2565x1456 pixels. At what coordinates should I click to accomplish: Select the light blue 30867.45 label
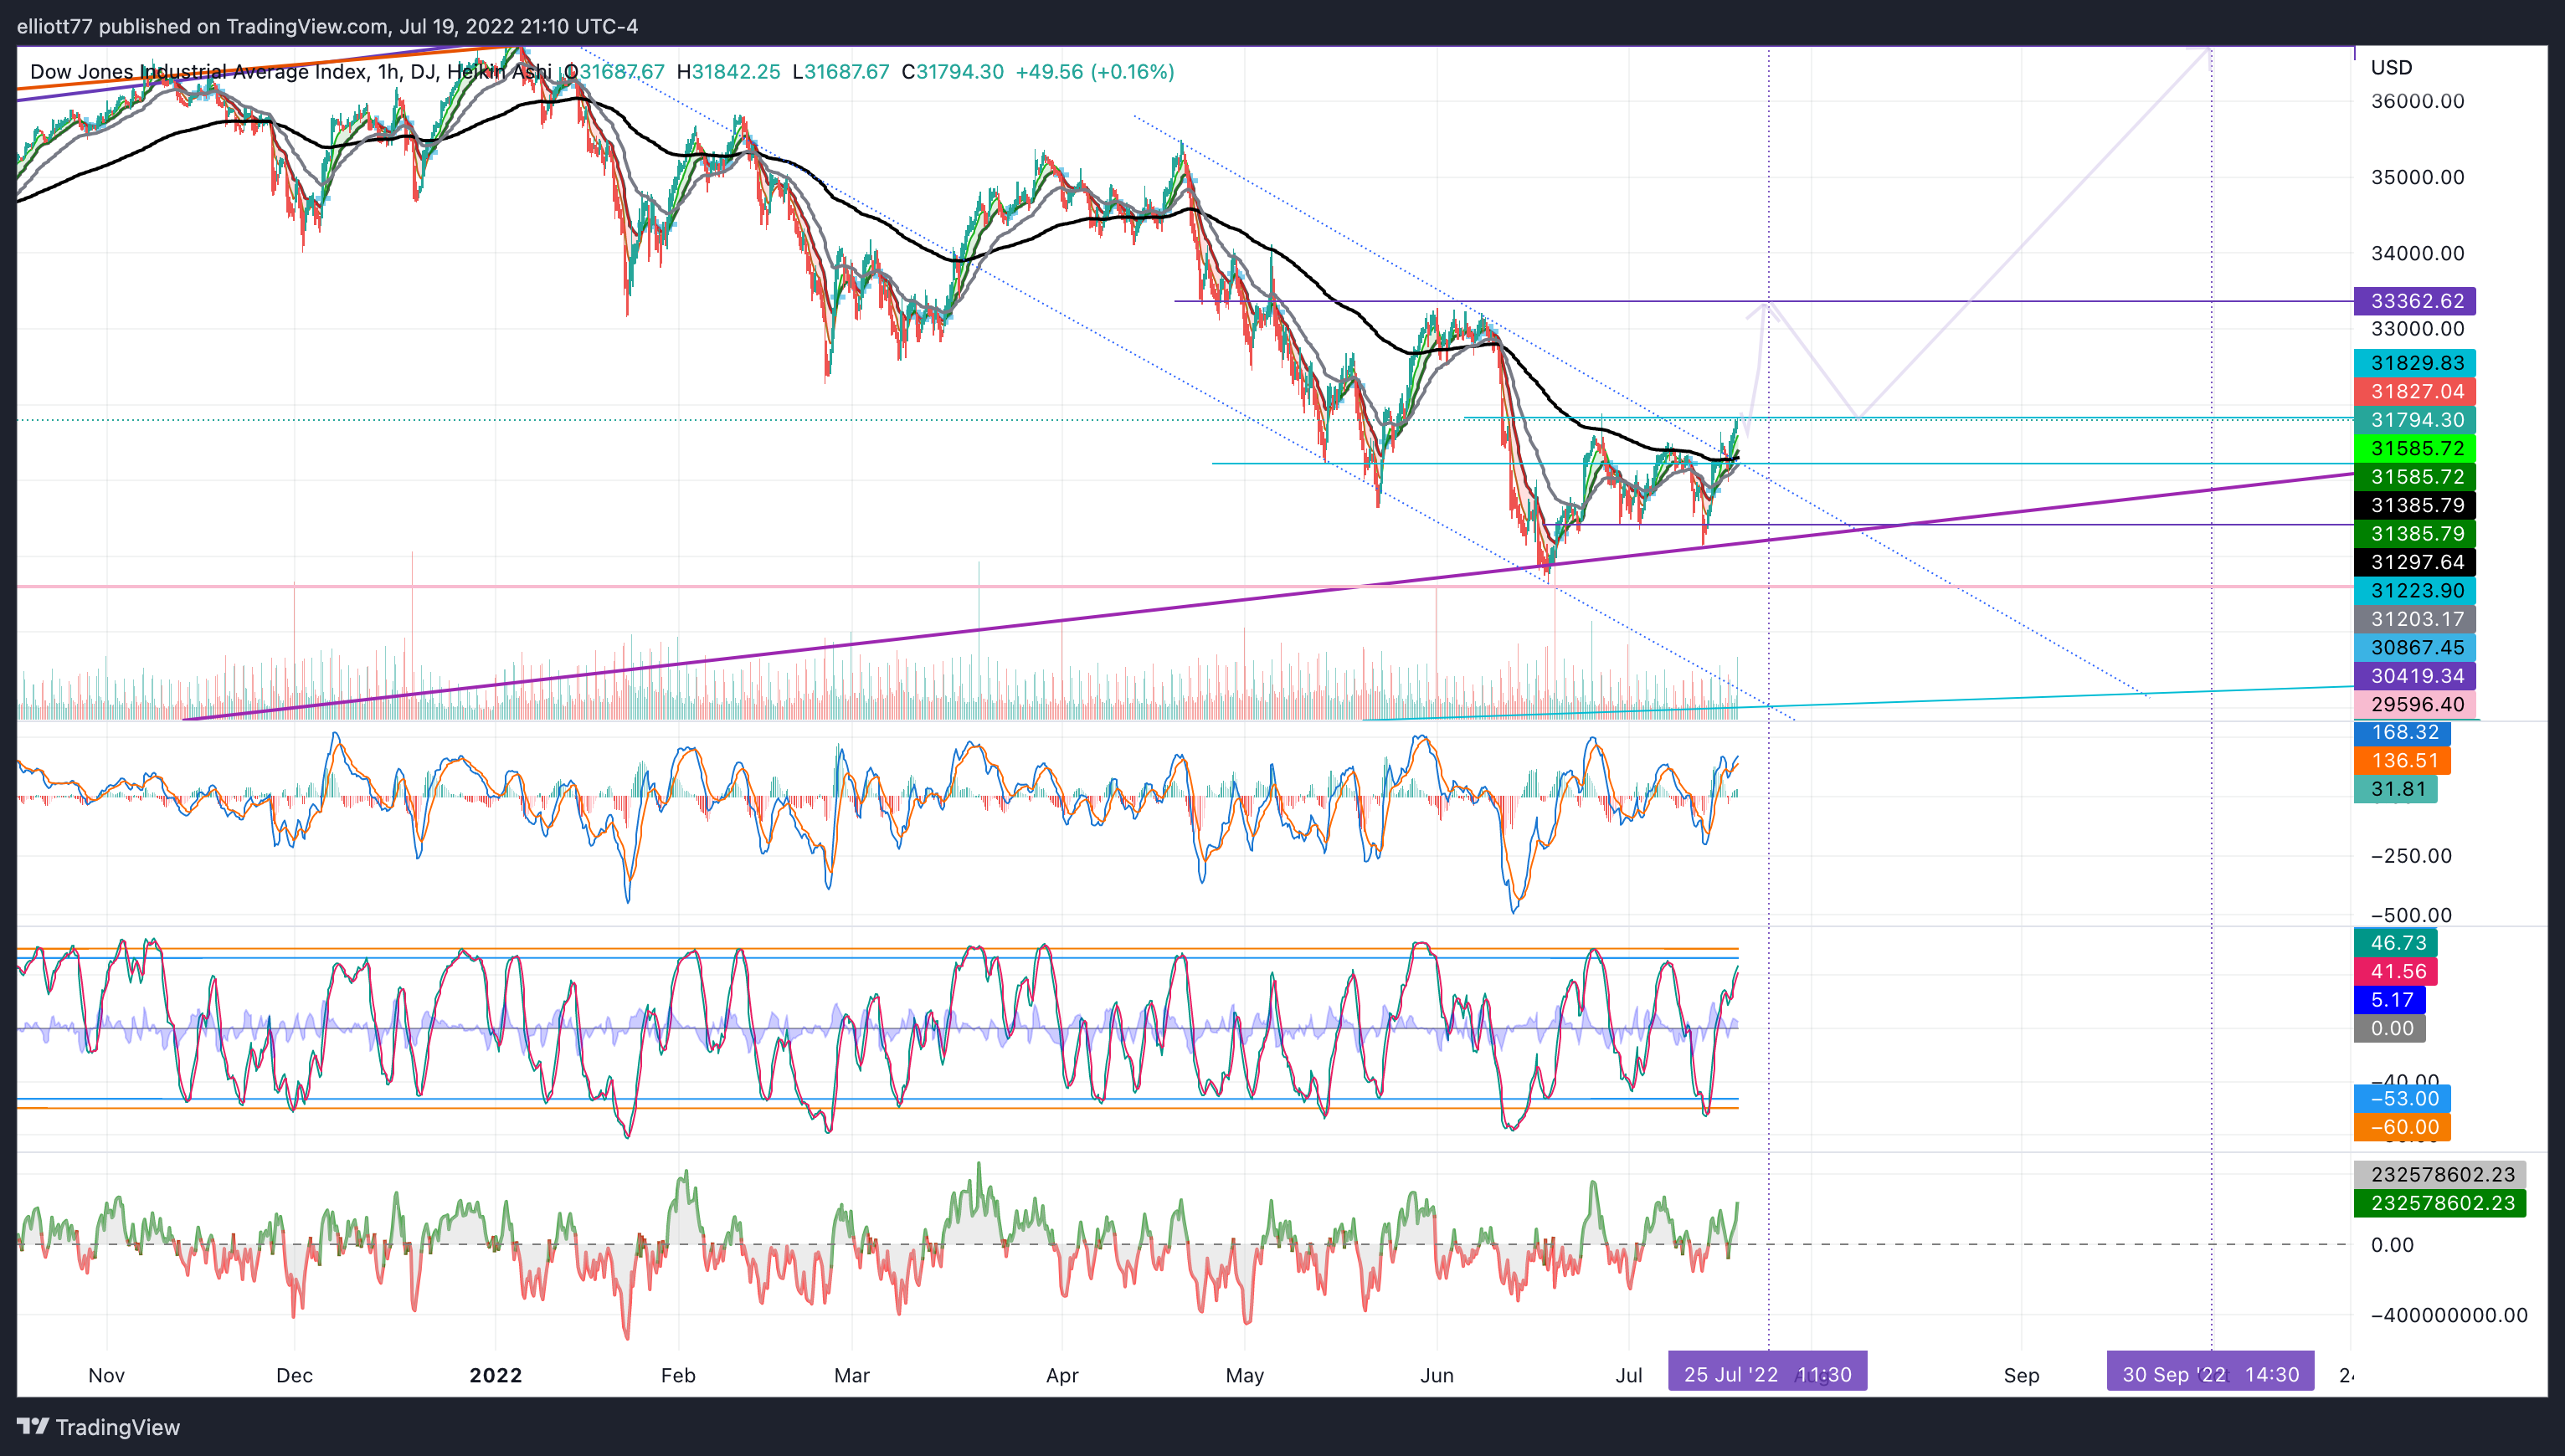(x=2415, y=648)
